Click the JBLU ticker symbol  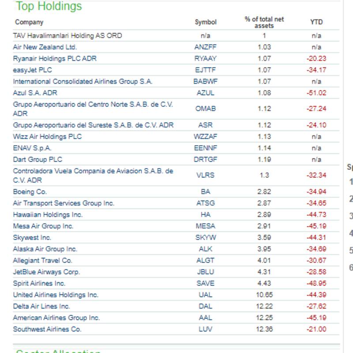click(x=206, y=272)
